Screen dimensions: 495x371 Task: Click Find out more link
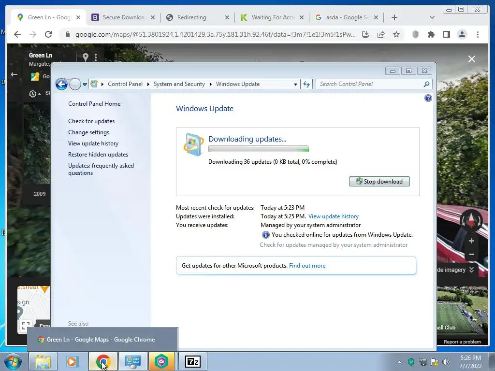point(307,266)
